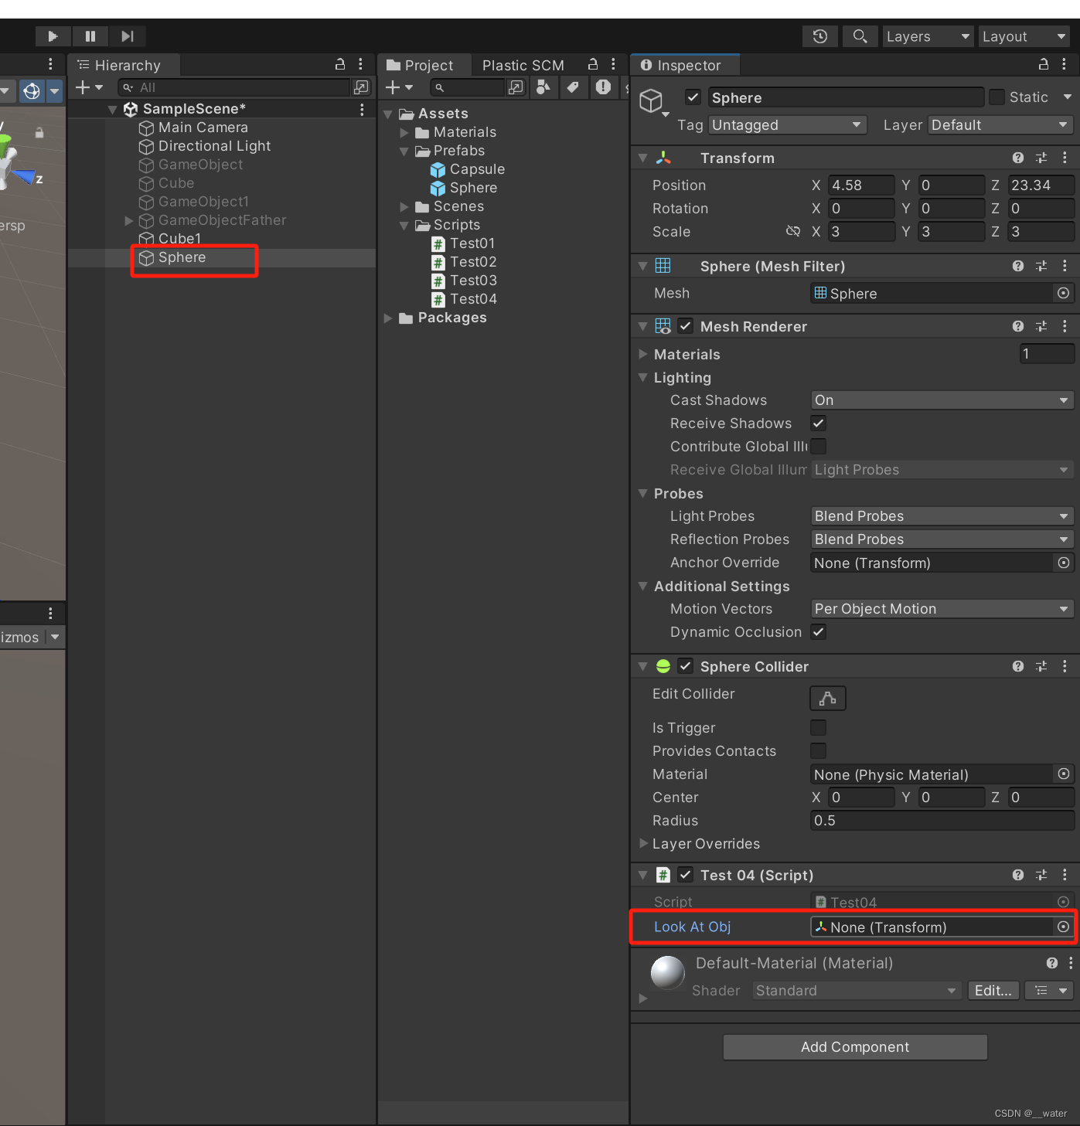This screenshot has height=1126, width=1080.
Task: Expand the Scenes folder in Project
Action: (x=404, y=207)
